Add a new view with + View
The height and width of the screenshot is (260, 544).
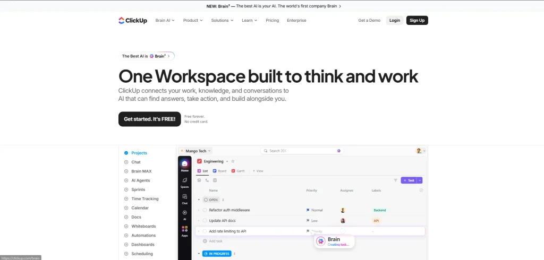click(258, 171)
